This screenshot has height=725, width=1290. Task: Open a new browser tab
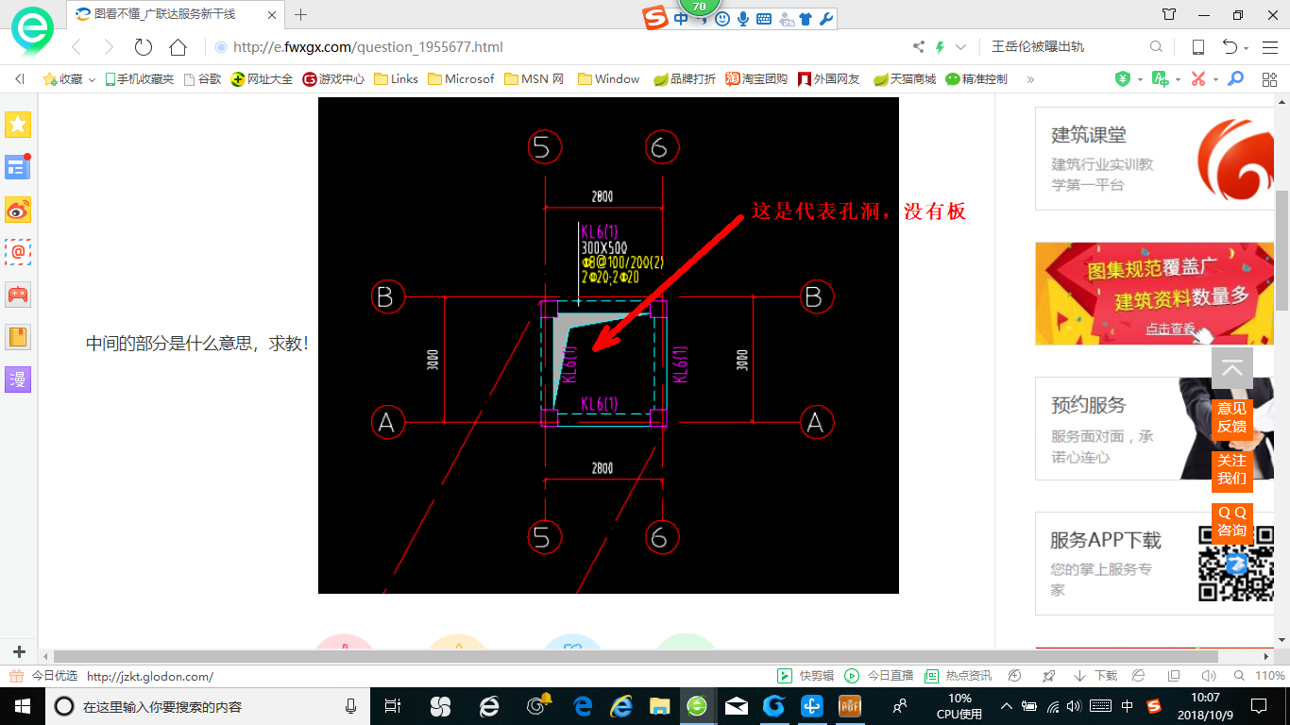(301, 14)
